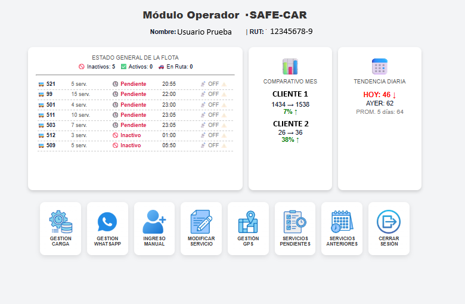
Task: Click the 05:50 time
Action: (x=169, y=145)
